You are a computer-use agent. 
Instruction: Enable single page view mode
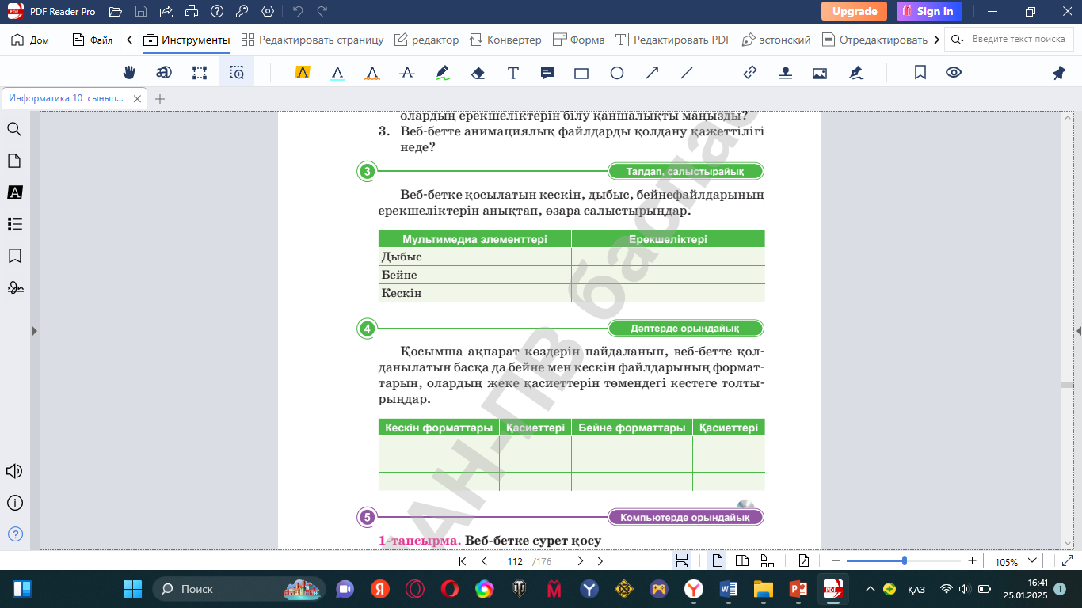717,561
